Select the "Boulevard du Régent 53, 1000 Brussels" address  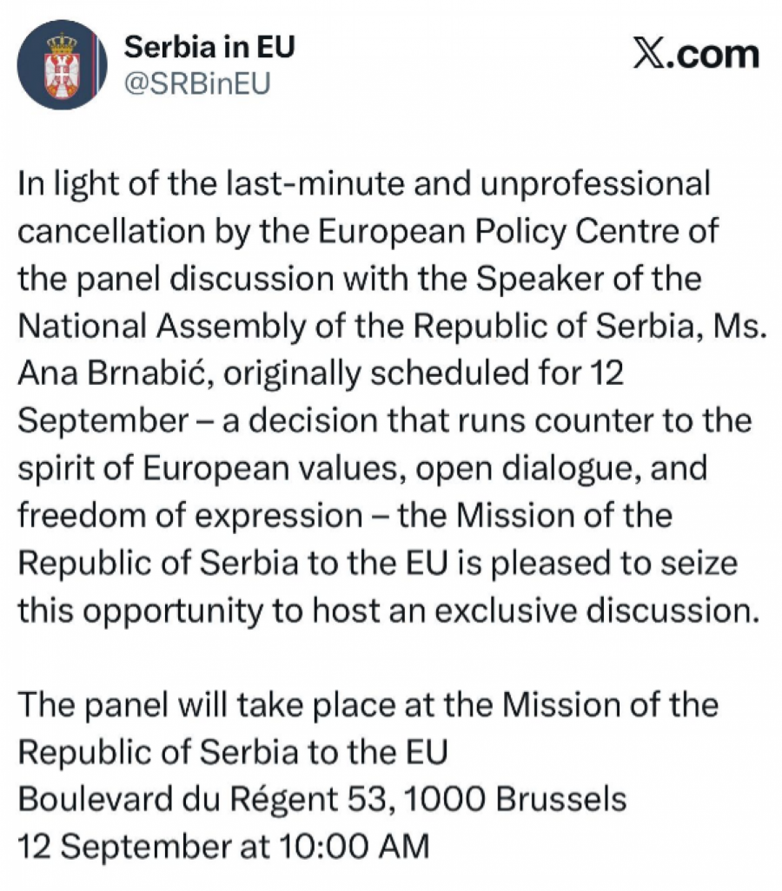click(x=322, y=798)
